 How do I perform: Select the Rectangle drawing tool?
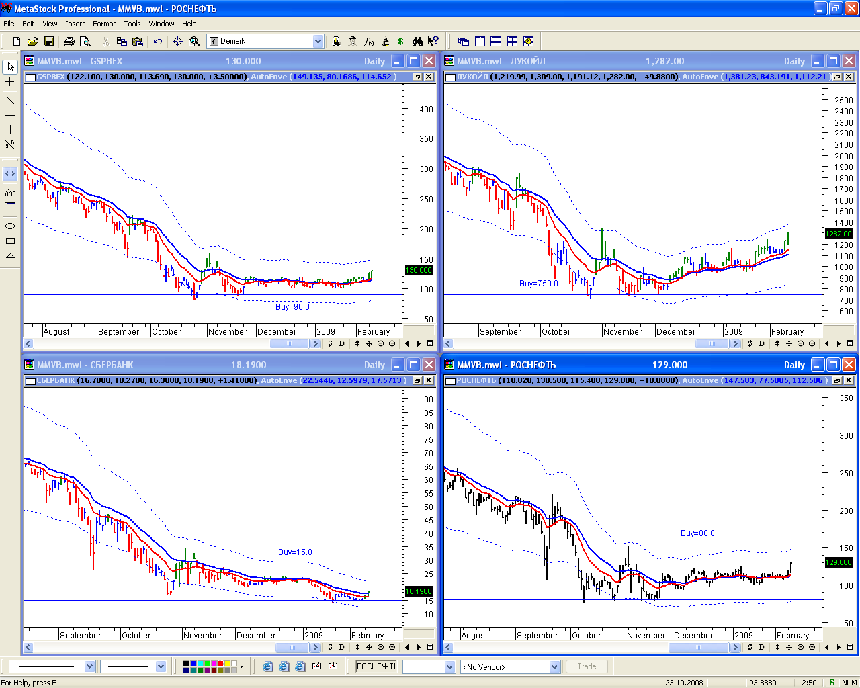10,241
